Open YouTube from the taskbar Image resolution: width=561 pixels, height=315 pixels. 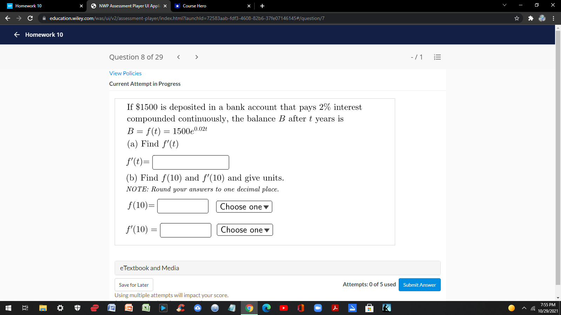(x=284, y=308)
